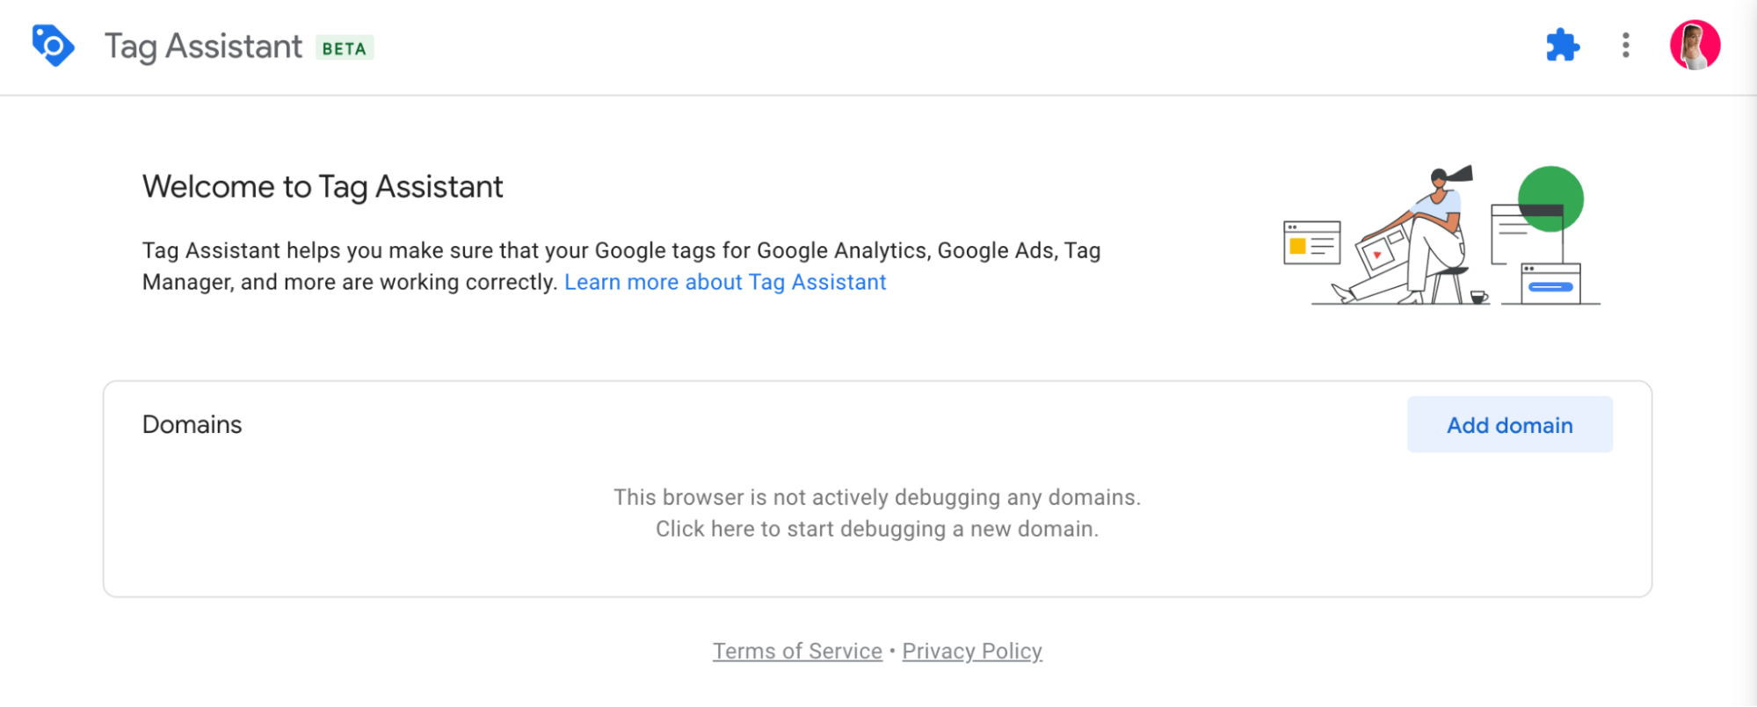Click the yellow-square browser window illustration

pyautogui.click(x=1311, y=242)
